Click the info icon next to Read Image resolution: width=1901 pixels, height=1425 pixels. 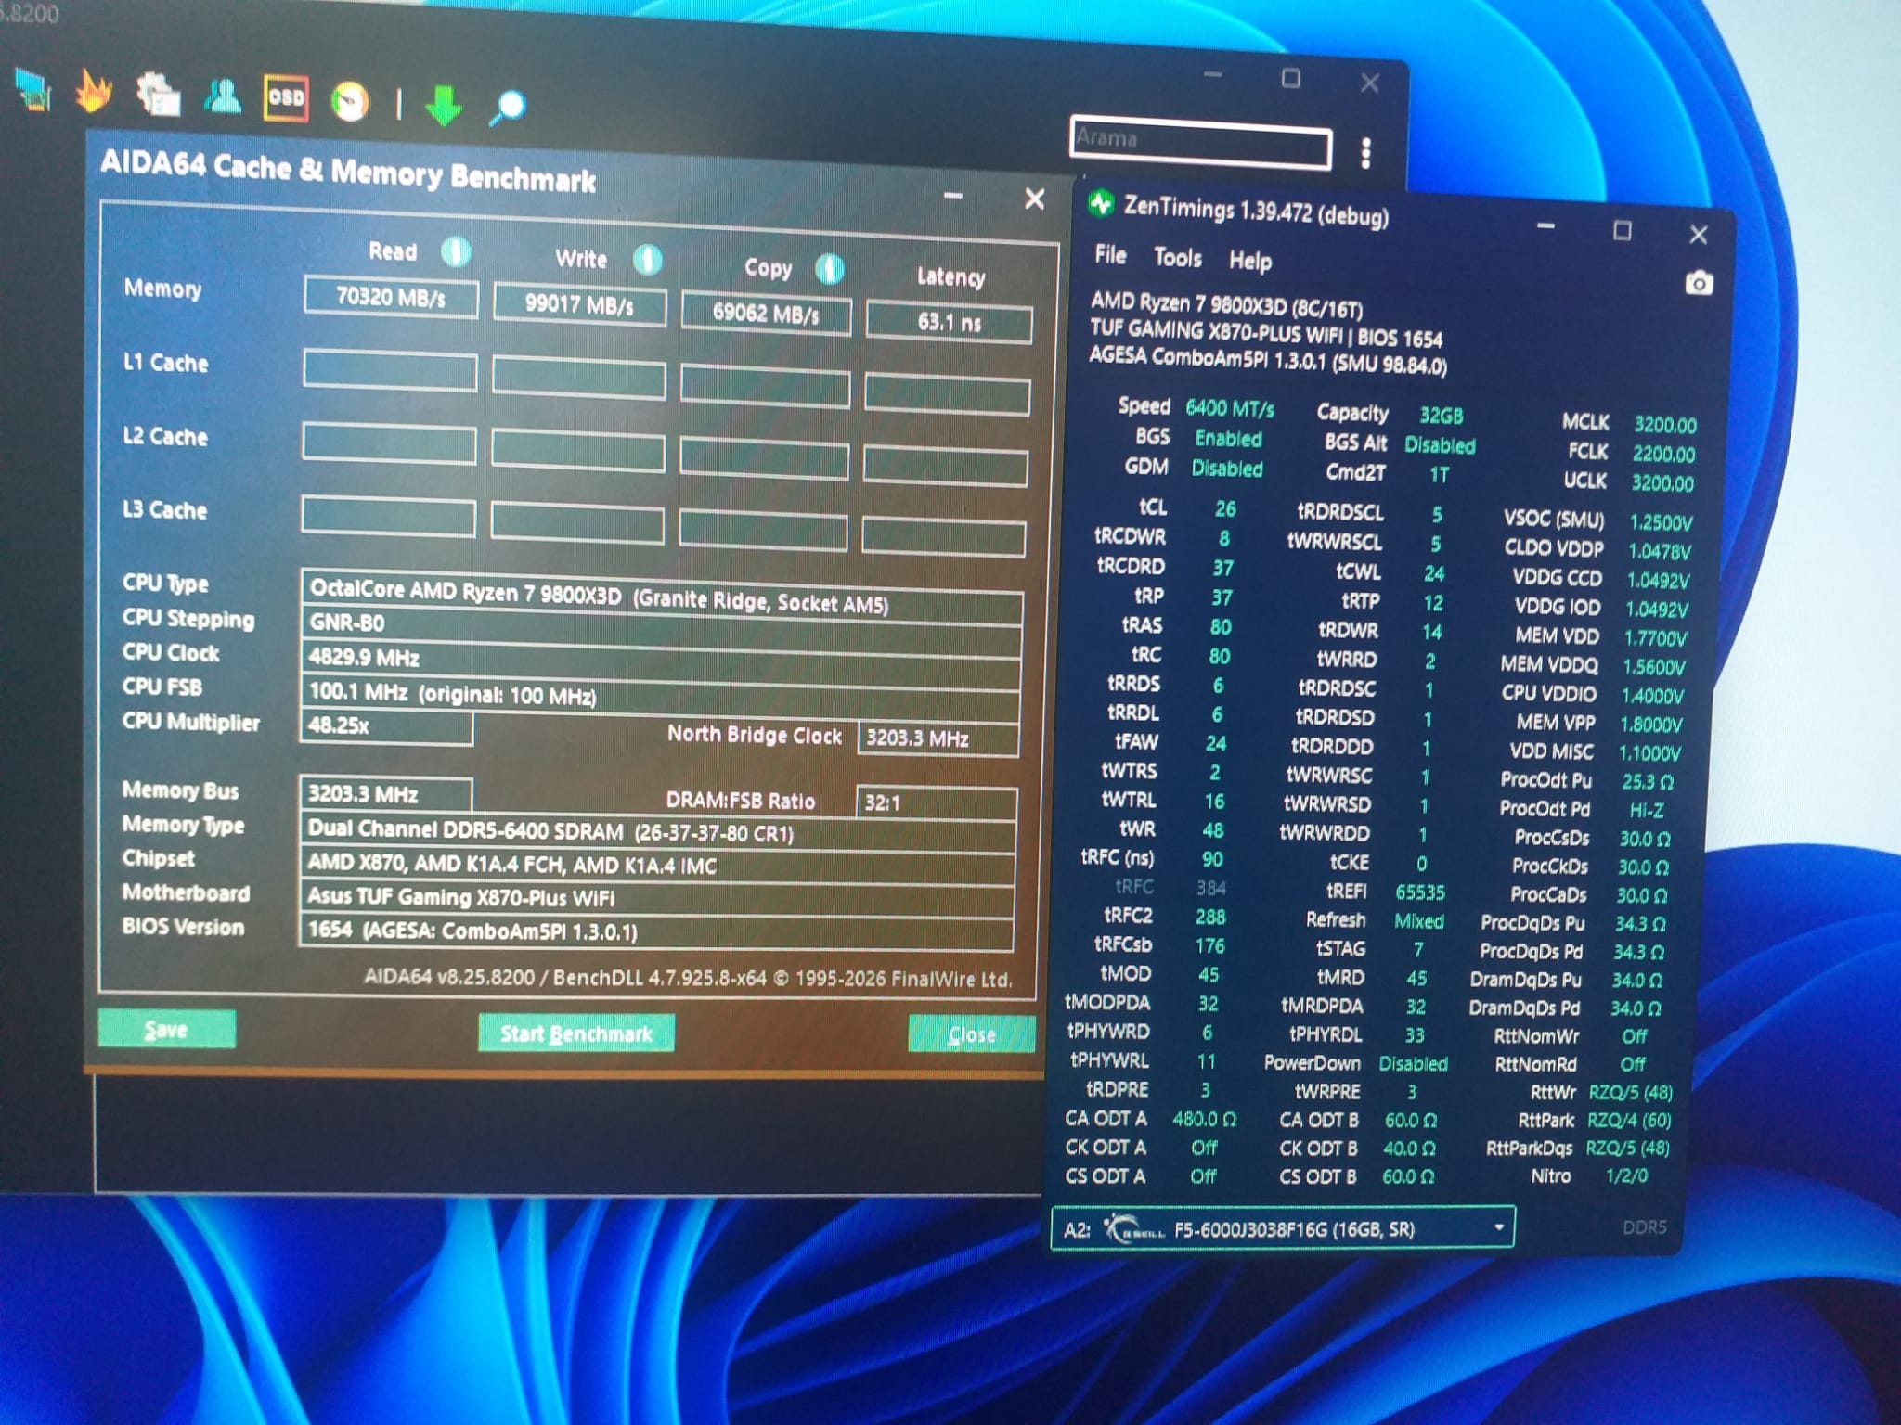tap(456, 251)
